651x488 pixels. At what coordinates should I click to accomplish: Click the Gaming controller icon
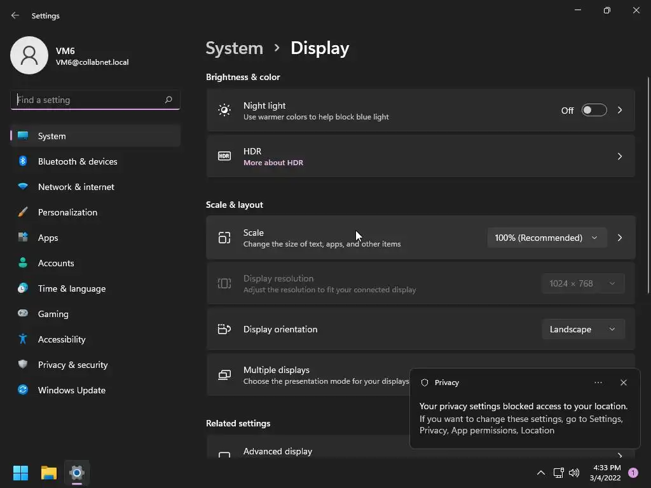pyautogui.click(x=23, y=314)
